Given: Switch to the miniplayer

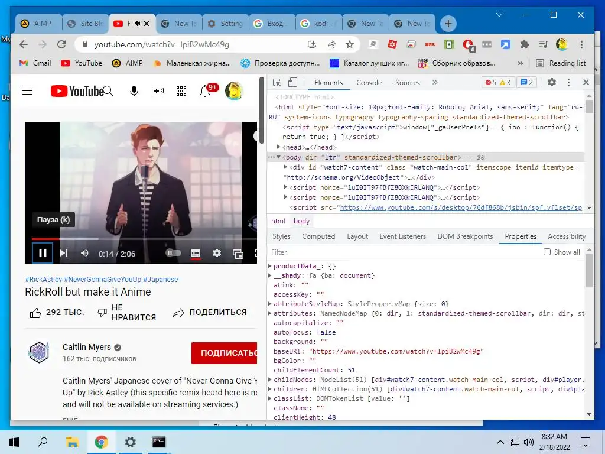Looking at the screenshot, I should [x=238, y=254].
